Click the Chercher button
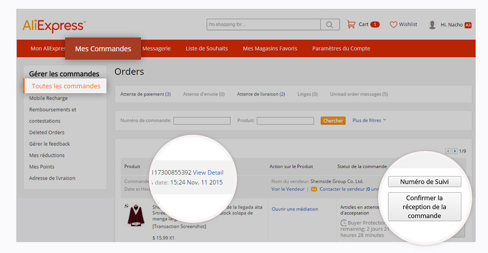 (x=333, y=121)
